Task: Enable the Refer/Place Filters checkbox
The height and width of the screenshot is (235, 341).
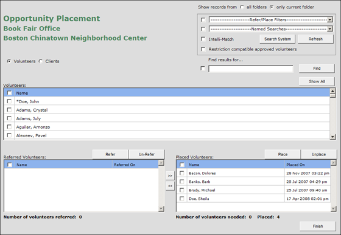Action: pyautogui.click(x=203, y=19)
